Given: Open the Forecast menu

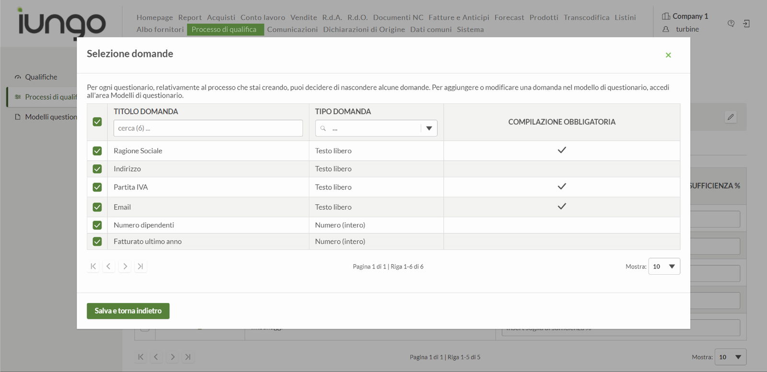Looking at the screenshot, I should 509,17.
